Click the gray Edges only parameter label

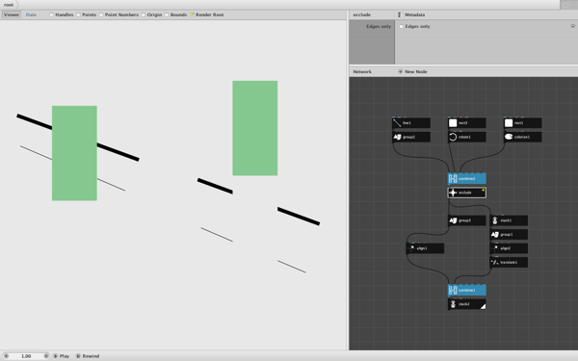(x=379, y=27)
